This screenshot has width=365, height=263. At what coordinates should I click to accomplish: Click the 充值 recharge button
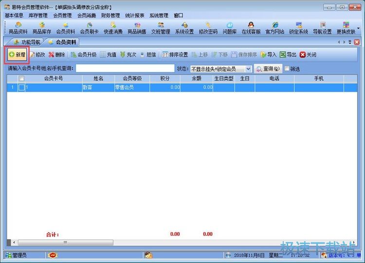pyautogui.click(x=108, y=55)
